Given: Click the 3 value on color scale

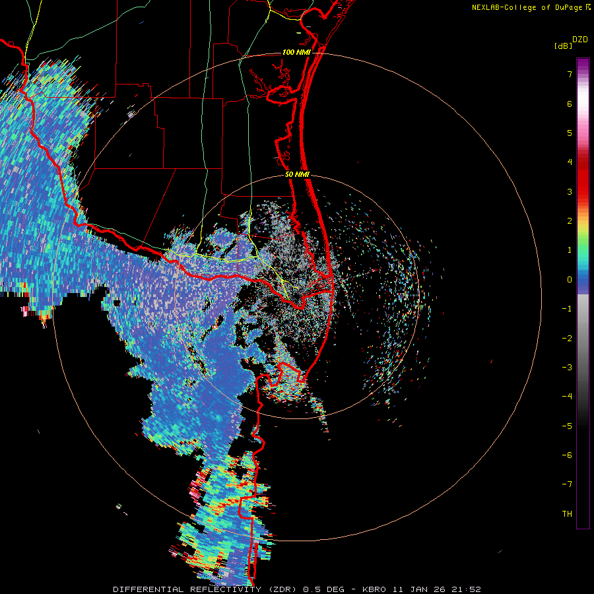Looking at the screenshot, I should [x=570, y=191].
